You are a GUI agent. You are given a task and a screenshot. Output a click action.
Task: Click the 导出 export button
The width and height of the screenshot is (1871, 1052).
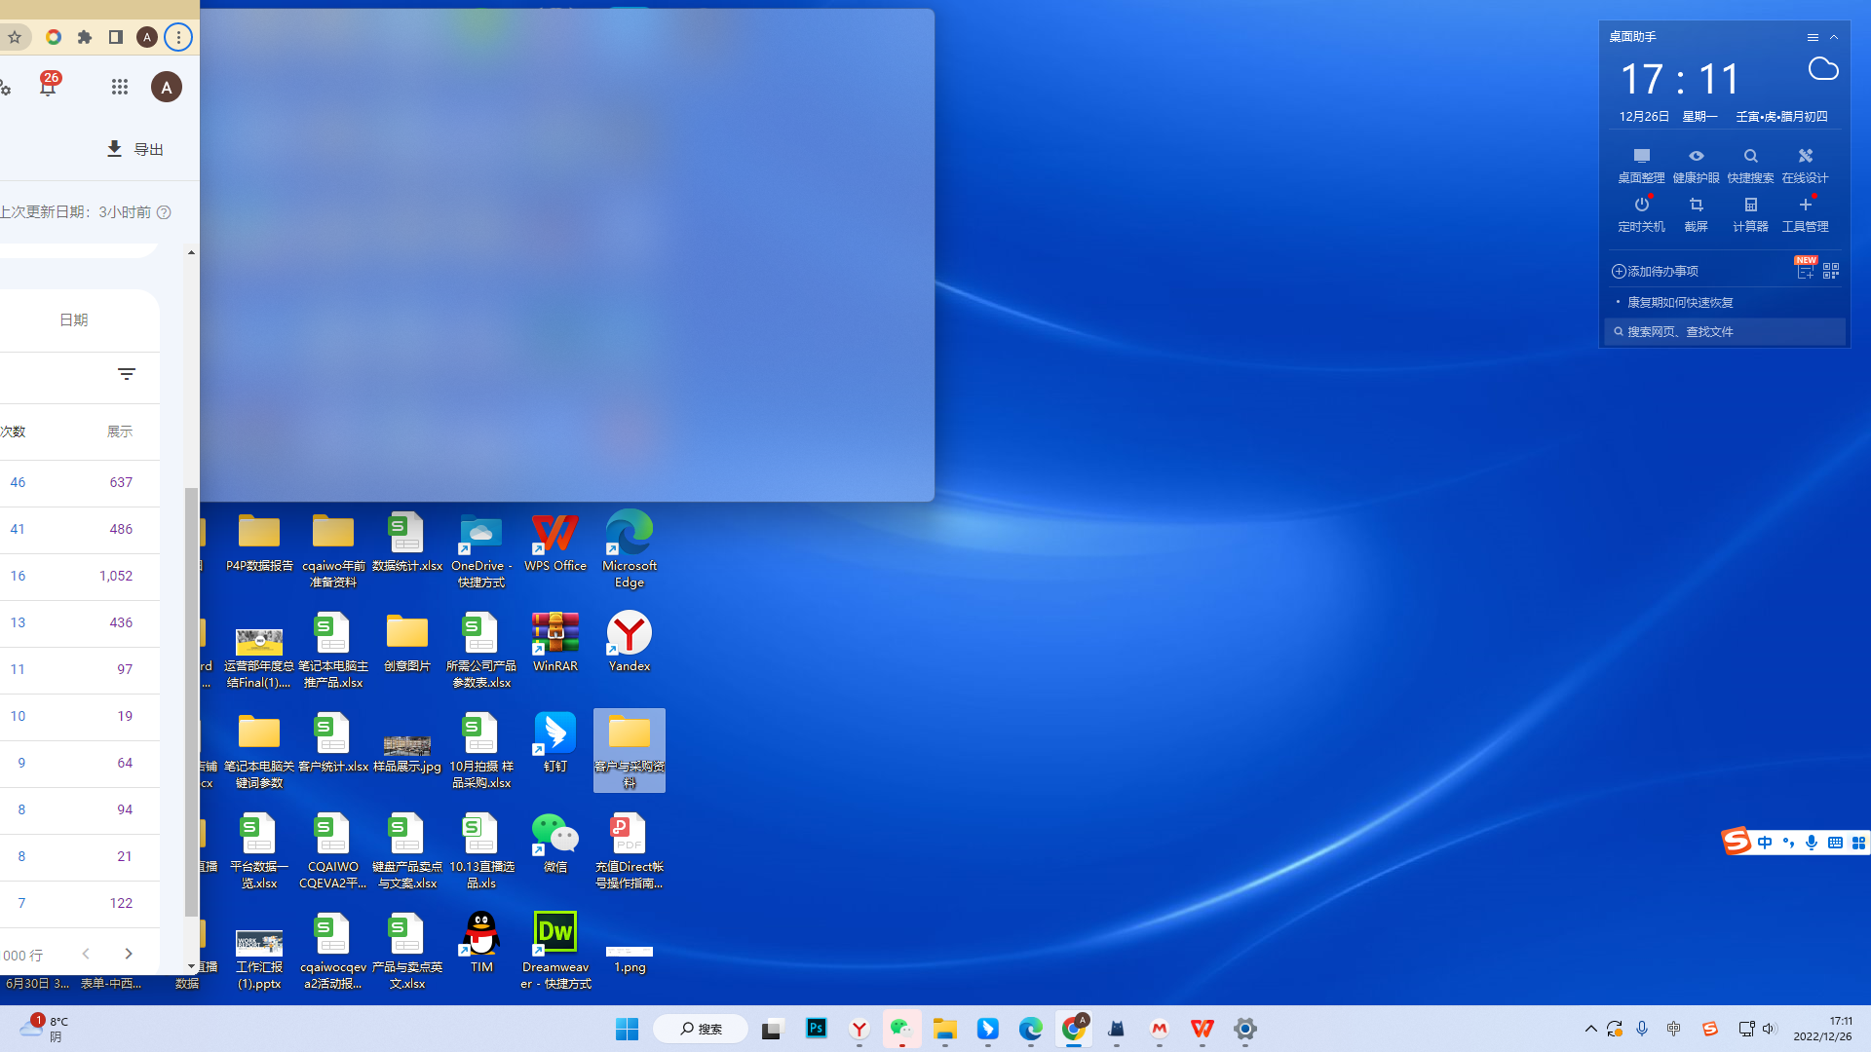134,149
